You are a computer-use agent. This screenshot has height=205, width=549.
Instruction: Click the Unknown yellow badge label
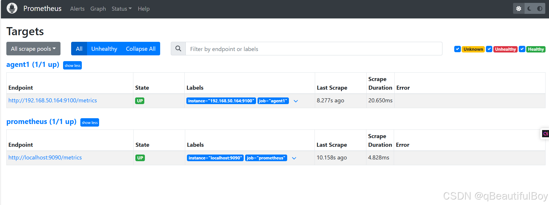pos(473,49)
